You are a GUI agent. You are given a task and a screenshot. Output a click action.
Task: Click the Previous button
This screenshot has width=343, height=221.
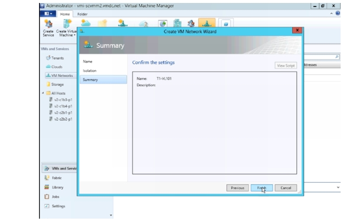pos(238,188)
